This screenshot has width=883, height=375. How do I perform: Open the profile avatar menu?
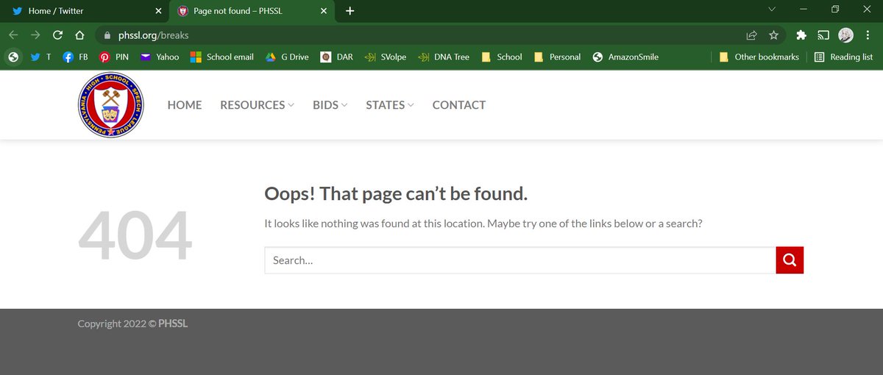click(845, 35)
